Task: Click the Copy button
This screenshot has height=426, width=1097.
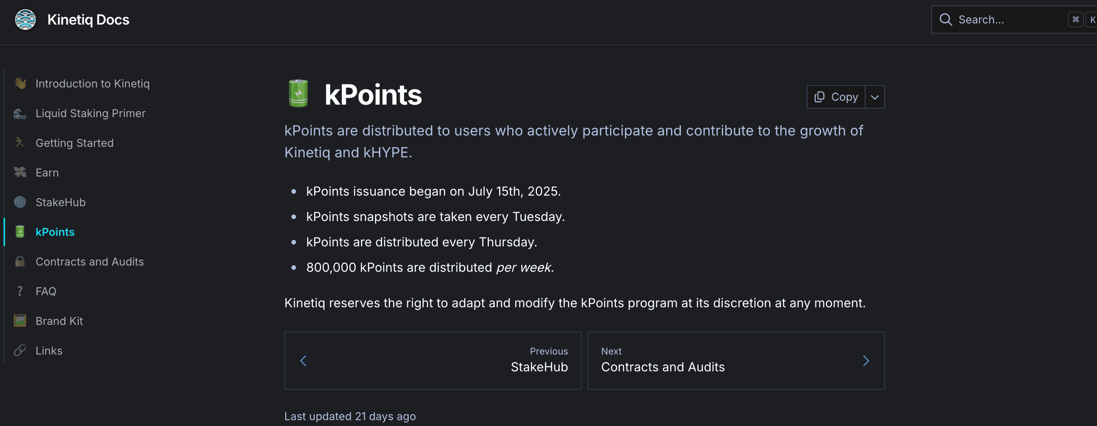Action: (836, 97)
